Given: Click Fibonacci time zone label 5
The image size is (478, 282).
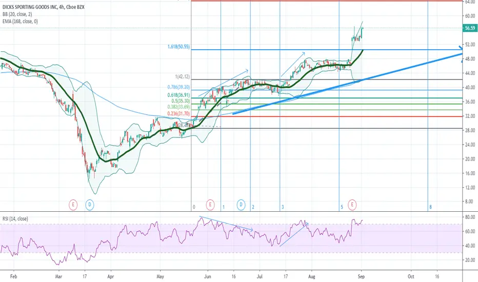Looking at the screenshot, I should click(342, 207).
